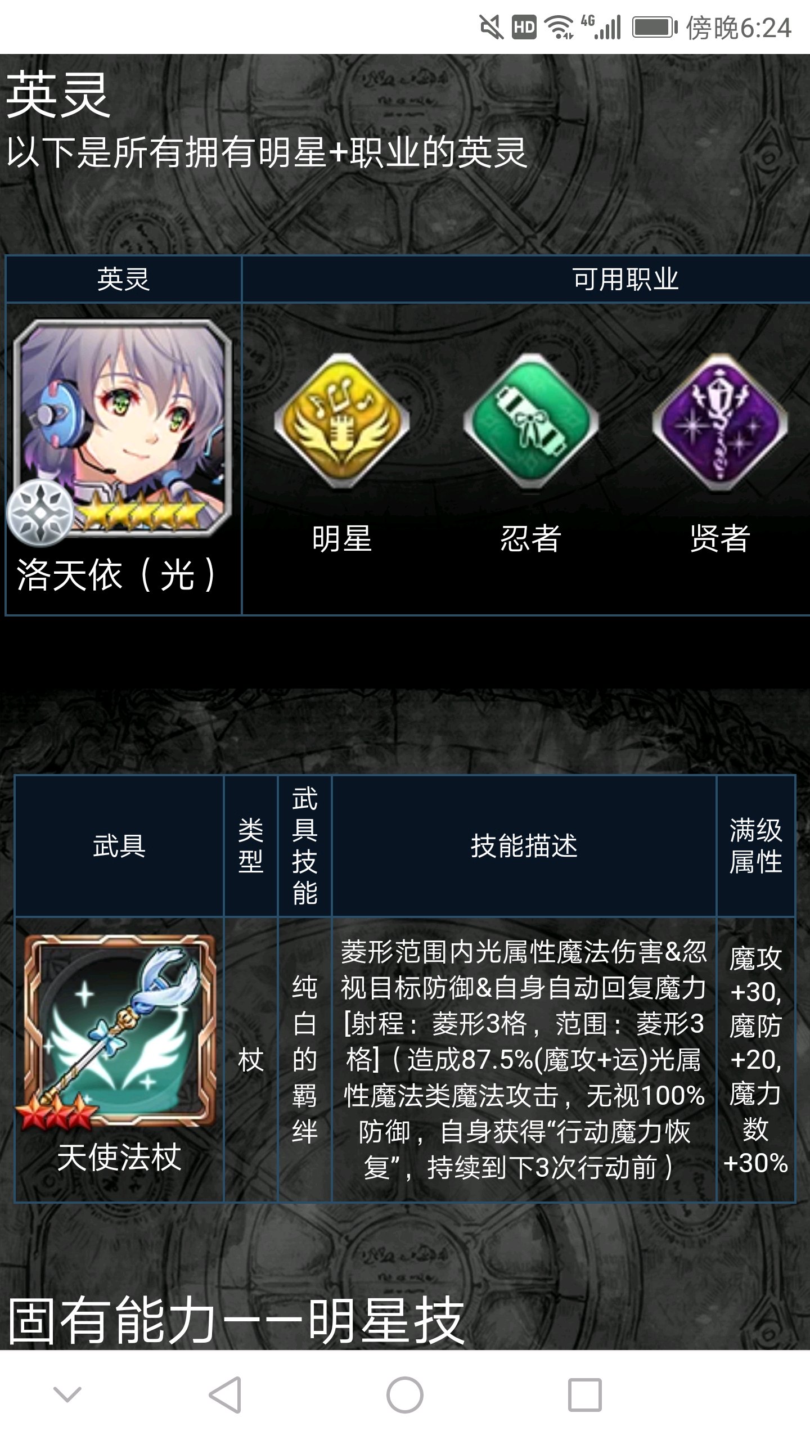
Task: Tap the light element badge on portrait
Action: pyautogui.click(x=40, y=513)
